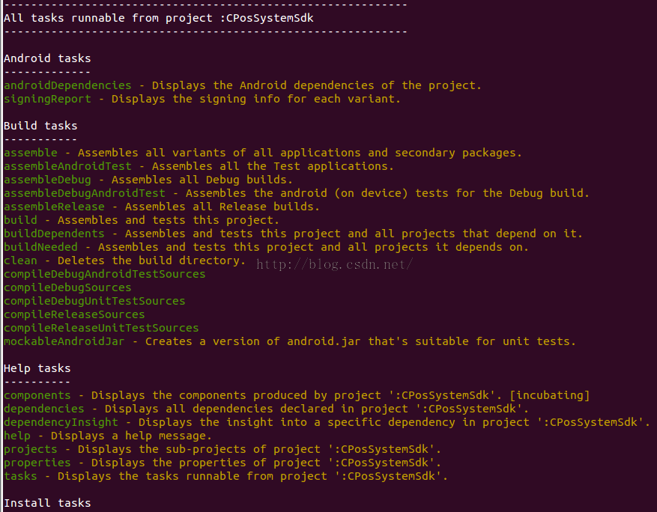
Task: Click the components help task name
Action: (37, 396)
